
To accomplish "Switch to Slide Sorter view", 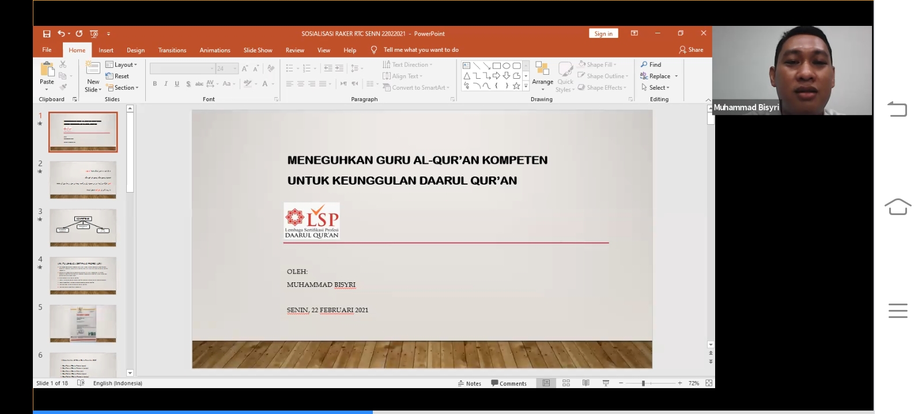I will [x=566, y=383].
